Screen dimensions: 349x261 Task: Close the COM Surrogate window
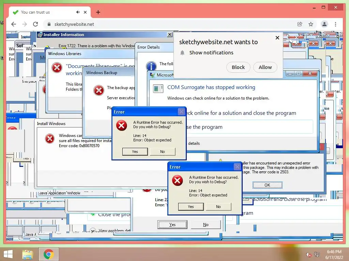(309, 73)
